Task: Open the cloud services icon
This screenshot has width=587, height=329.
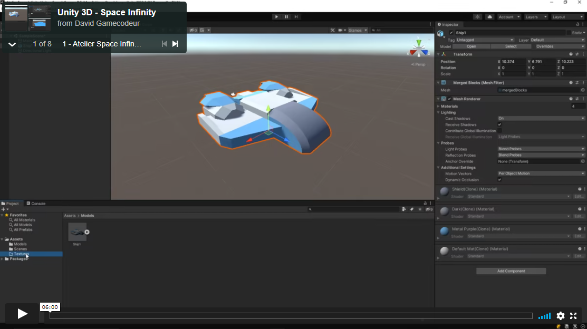Action: [x=490, y=17]
